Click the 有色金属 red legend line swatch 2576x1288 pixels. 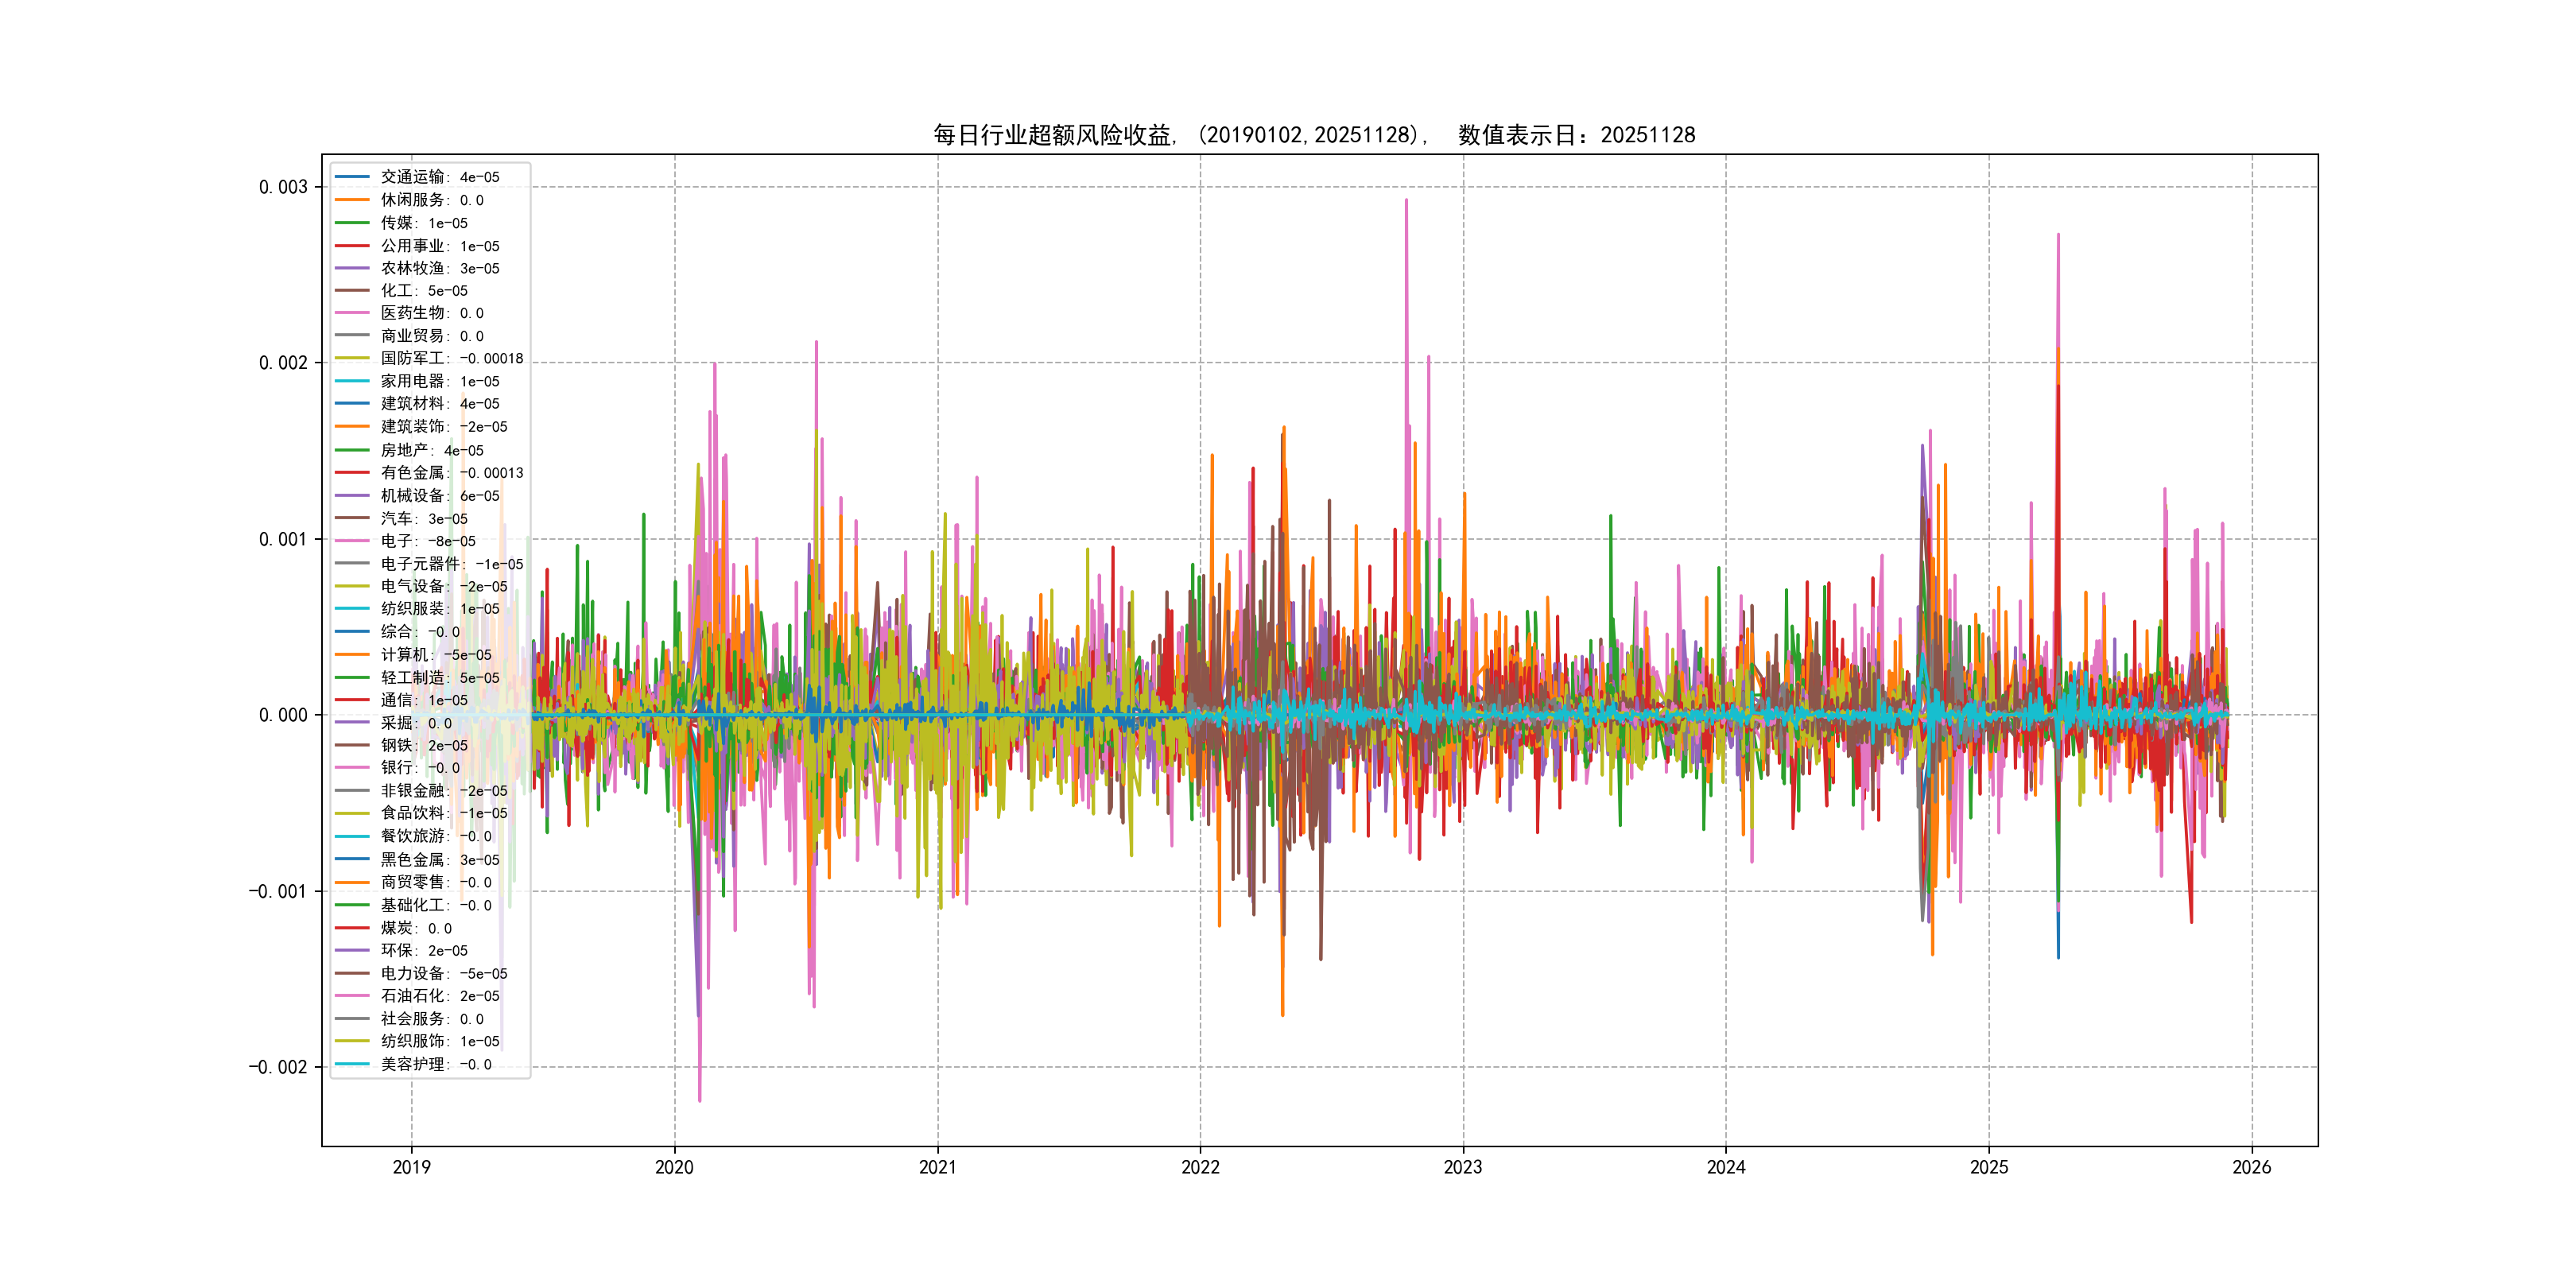pos(352,472)
